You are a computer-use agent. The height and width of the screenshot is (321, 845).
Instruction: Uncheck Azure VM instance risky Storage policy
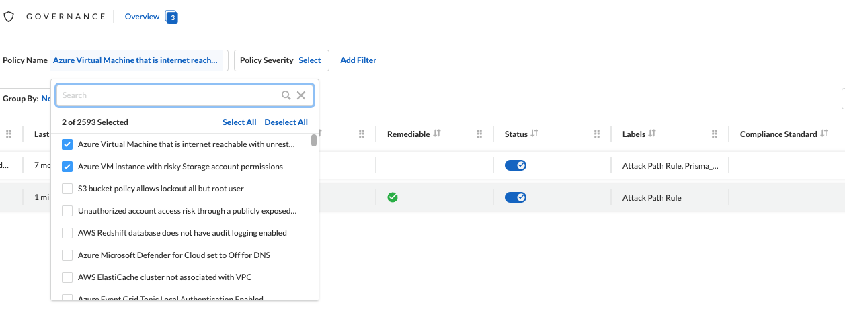67,167
